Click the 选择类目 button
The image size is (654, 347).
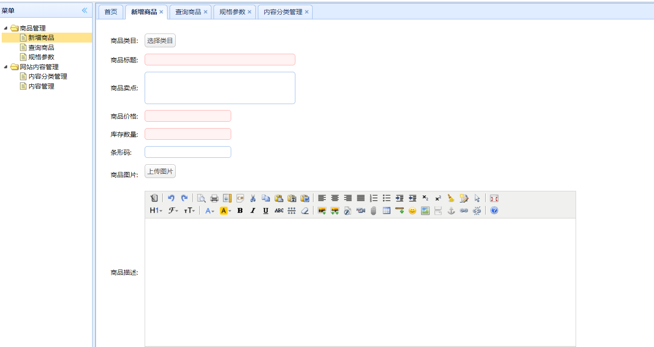coord(160,40)
